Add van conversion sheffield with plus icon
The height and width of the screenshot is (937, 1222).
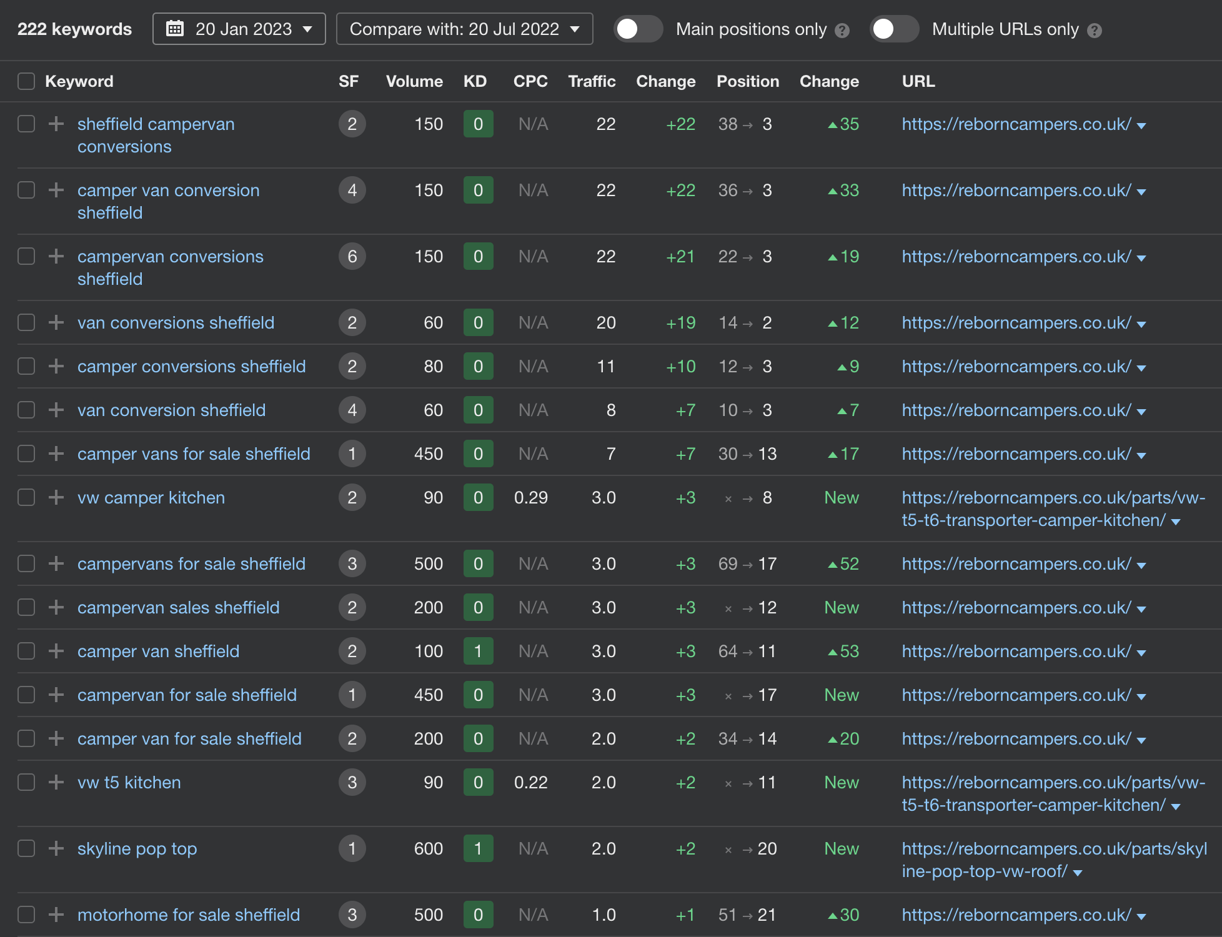click(x=56, y=410)
